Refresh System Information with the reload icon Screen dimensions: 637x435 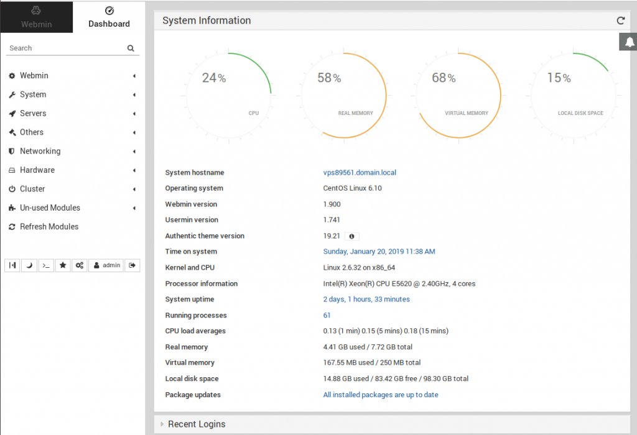pyautogui.click(x=620, y=20)
